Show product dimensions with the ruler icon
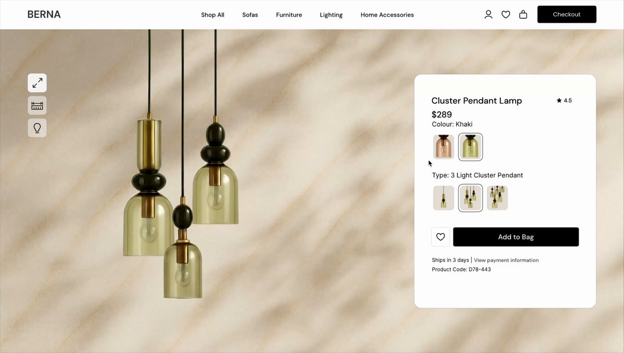This screenshot has width=624, height=353. tap(37, 105)
